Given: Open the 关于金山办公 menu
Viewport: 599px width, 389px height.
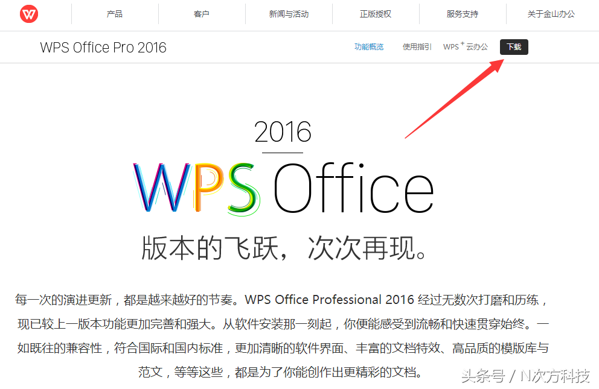Looking at the screenshot, I should (x=551, y=14).
